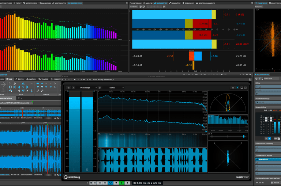The height and width of the screenshot is (186, 281).
Task: Click the stop button in transport
Action: 116,183
